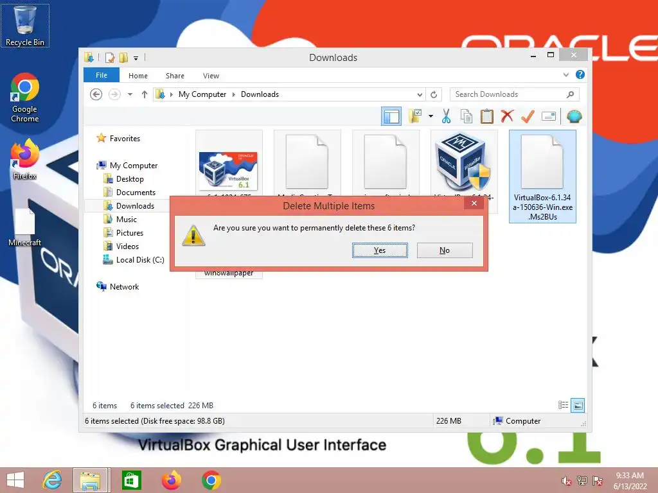Click the select-all items toolbar icon
658x493 pixels.
click(x=415, y=116)
